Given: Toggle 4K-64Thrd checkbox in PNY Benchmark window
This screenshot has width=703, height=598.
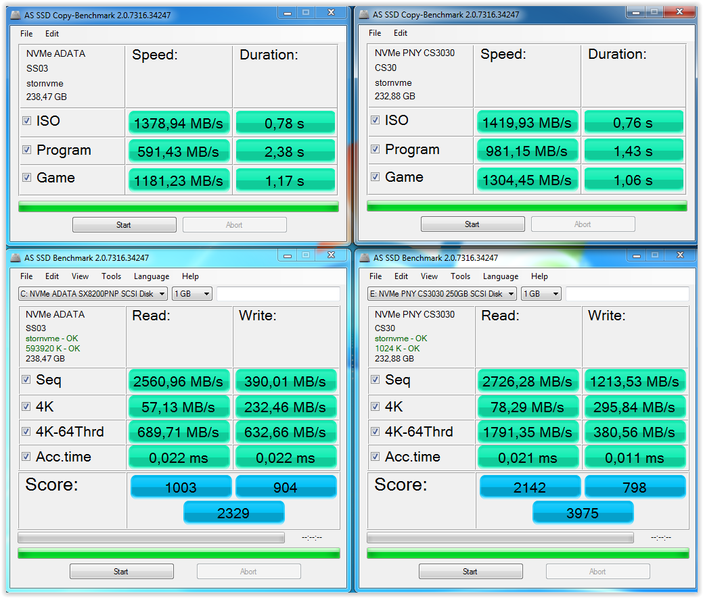Looking at the screenshot, I should tap(376, 432).
